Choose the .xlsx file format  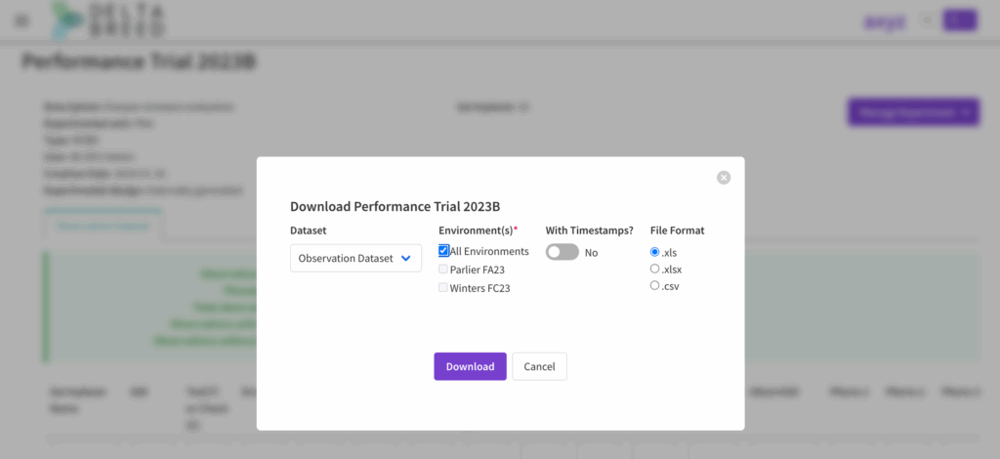655,269
